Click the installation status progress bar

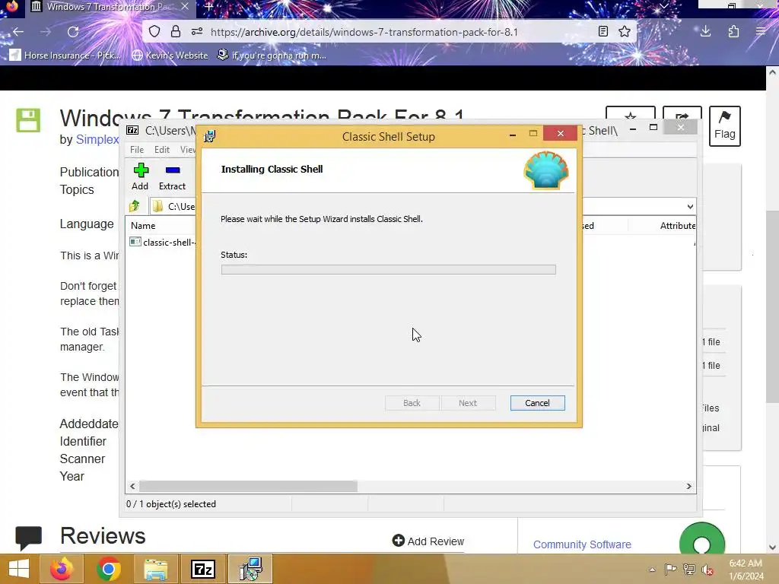coord(388,270)
